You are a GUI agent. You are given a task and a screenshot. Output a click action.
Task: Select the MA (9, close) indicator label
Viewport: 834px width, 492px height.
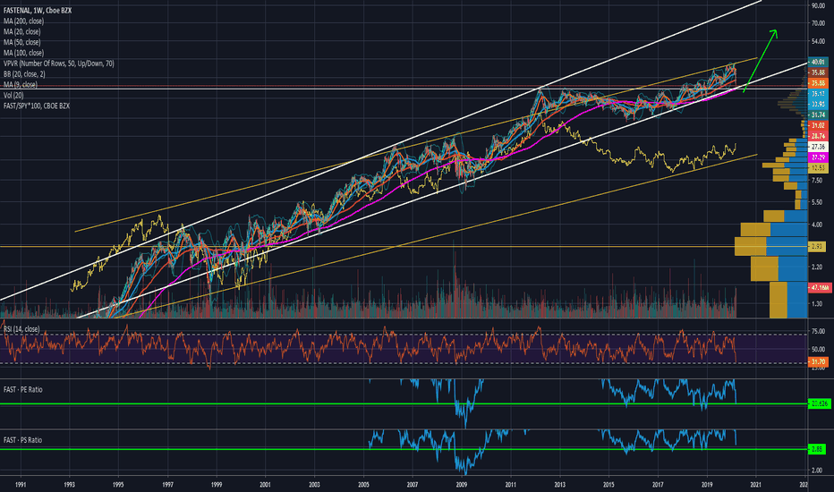[x=21, y=85]
